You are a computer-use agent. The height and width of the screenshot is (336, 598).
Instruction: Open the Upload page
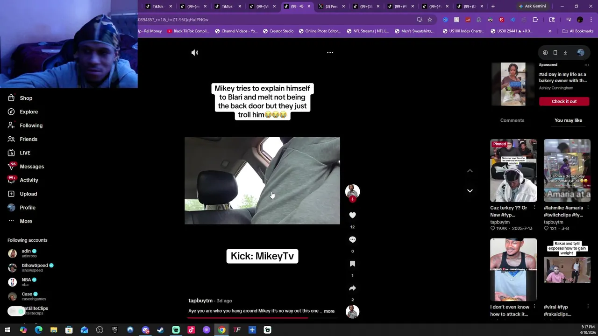pyautogui.click(x=28, y=194)
